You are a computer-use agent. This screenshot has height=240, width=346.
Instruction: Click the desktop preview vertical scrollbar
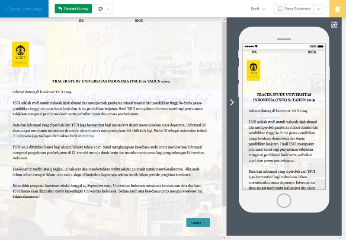[x=224, y=114]
